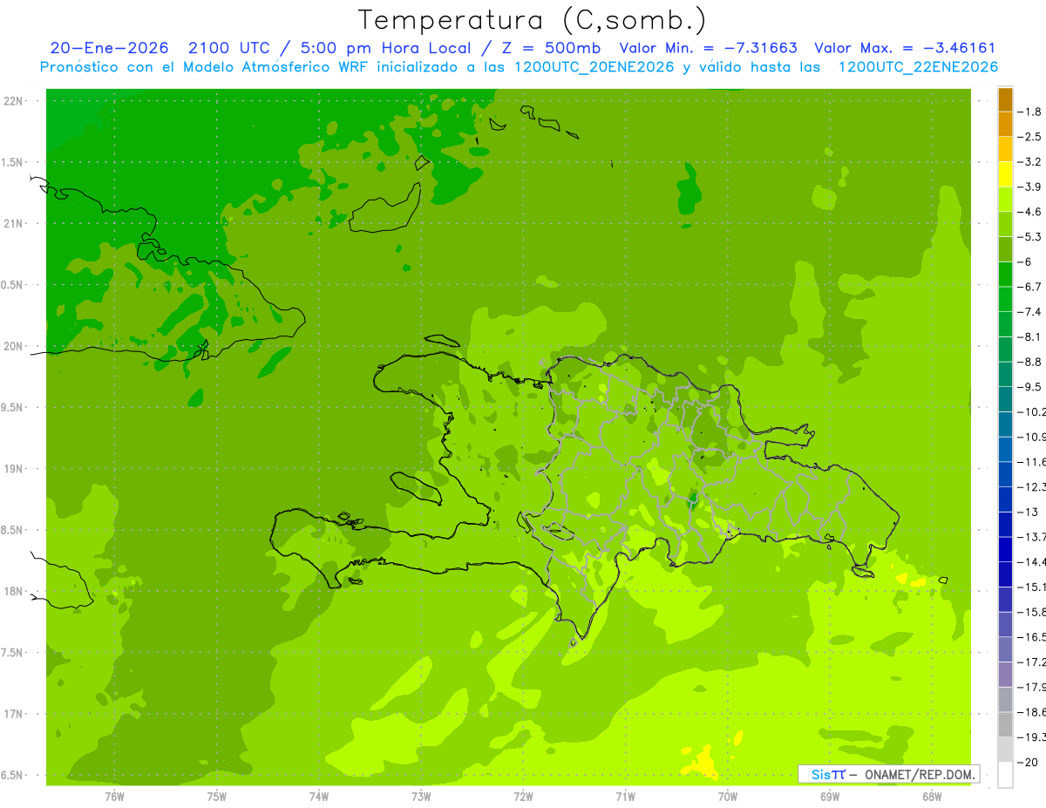Select the gray swatch between -18.6 and -19.3

(x=1005, y=725)
